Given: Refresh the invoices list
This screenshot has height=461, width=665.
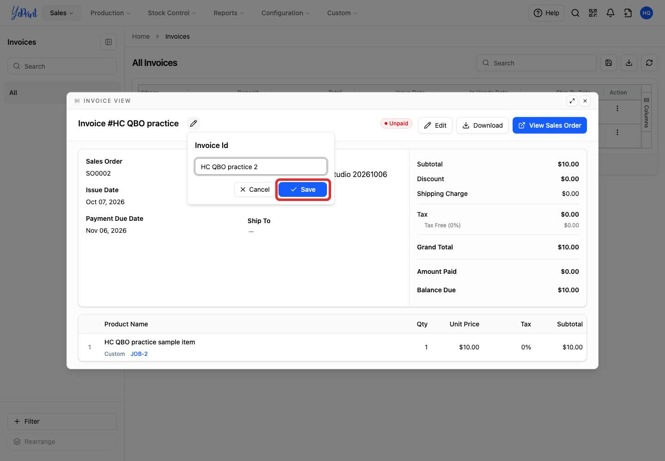Looking at the screenshot, I should coord(649,63).
